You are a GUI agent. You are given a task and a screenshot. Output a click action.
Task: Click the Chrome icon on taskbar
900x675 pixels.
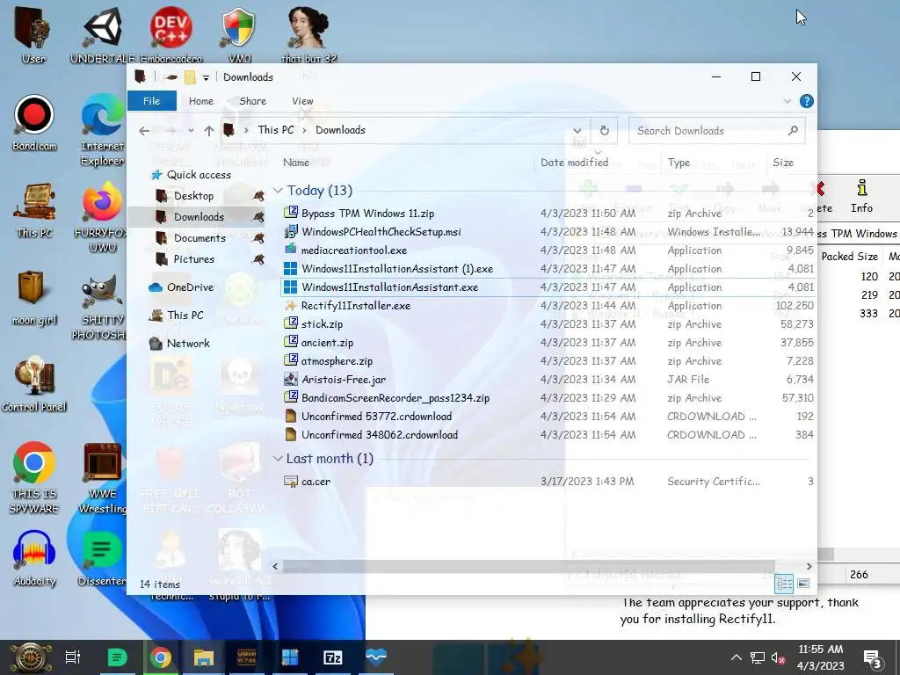pyautogui.click(x=161, y=657)
